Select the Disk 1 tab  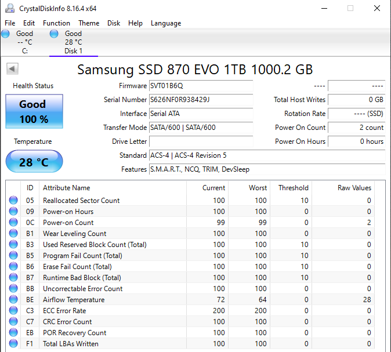[x=74, y=42]
